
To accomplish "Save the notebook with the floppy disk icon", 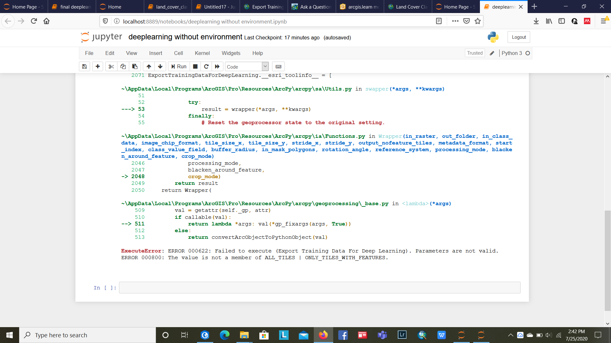I will pos(84,66).
